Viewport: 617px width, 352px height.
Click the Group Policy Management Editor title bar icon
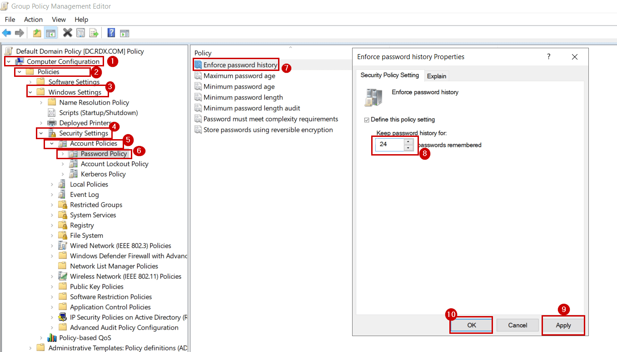click(5, 6)
